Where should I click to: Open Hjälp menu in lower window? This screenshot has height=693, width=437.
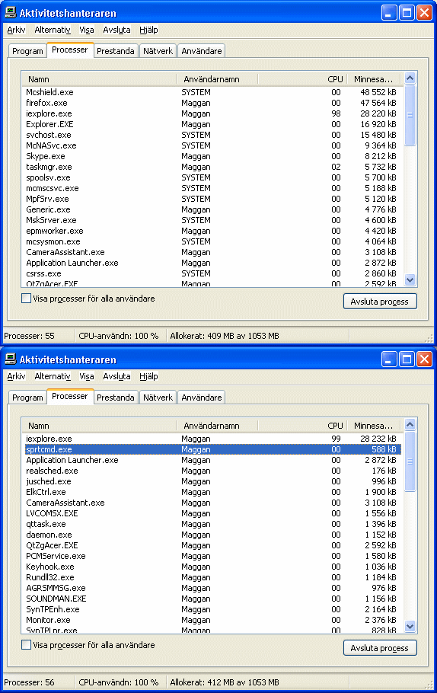pos(148,376)
